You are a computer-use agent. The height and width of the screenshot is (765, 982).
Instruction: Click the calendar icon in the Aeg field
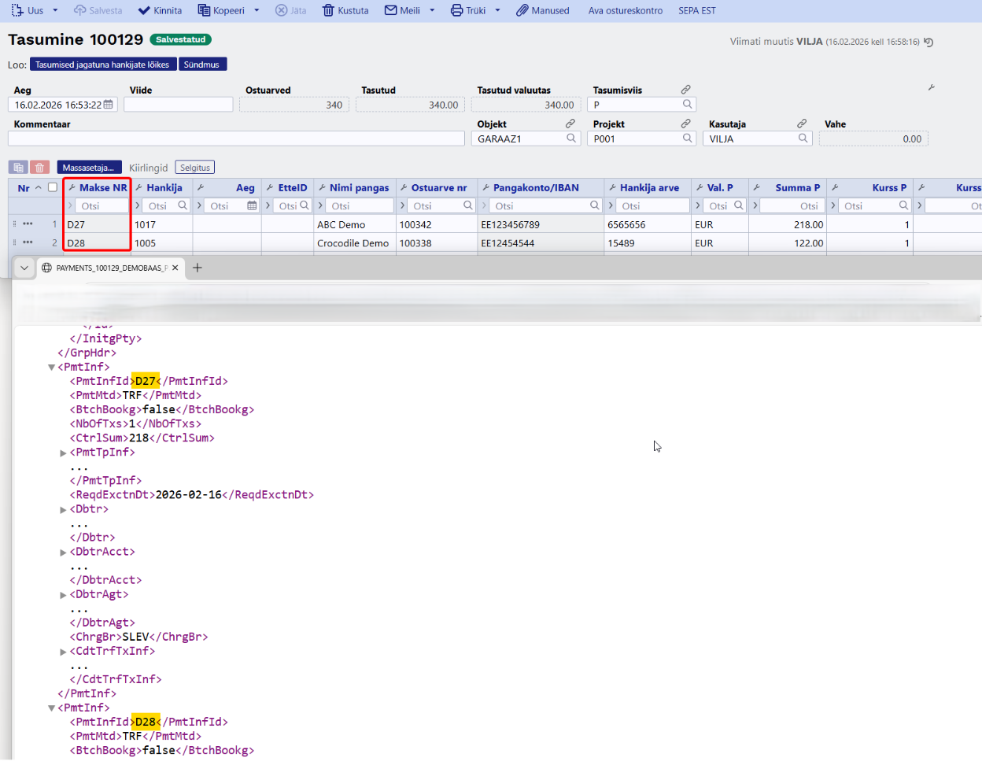(x=109, y=105)
